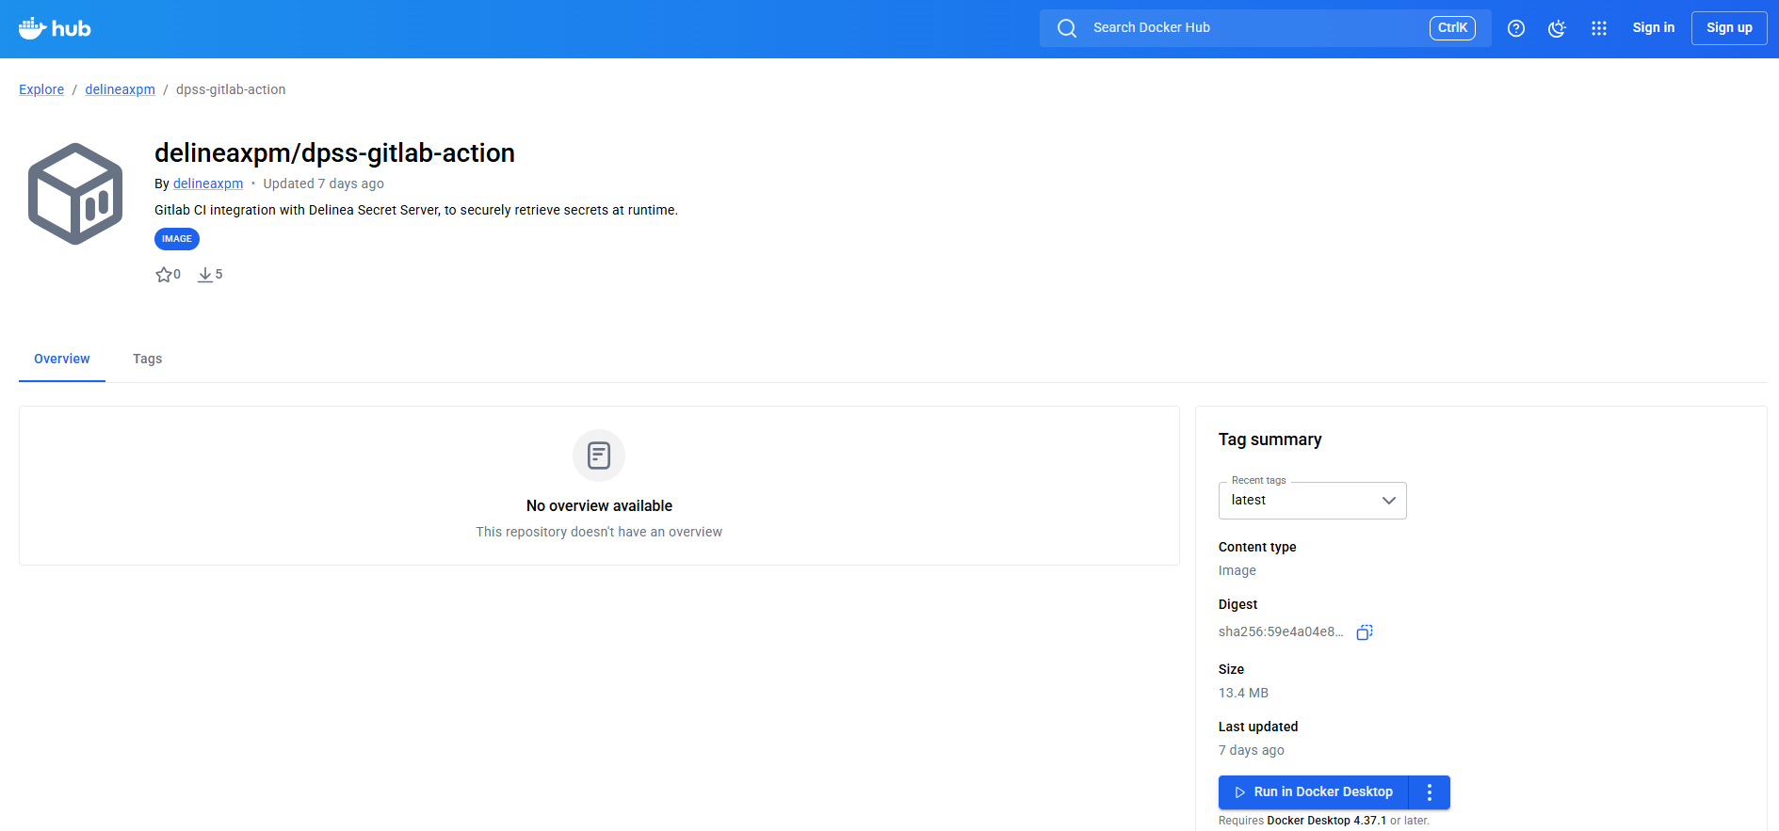Go to Explore breadcrumb link
Viewport: 1779px width, 831px height.
[x=41, y=89]
